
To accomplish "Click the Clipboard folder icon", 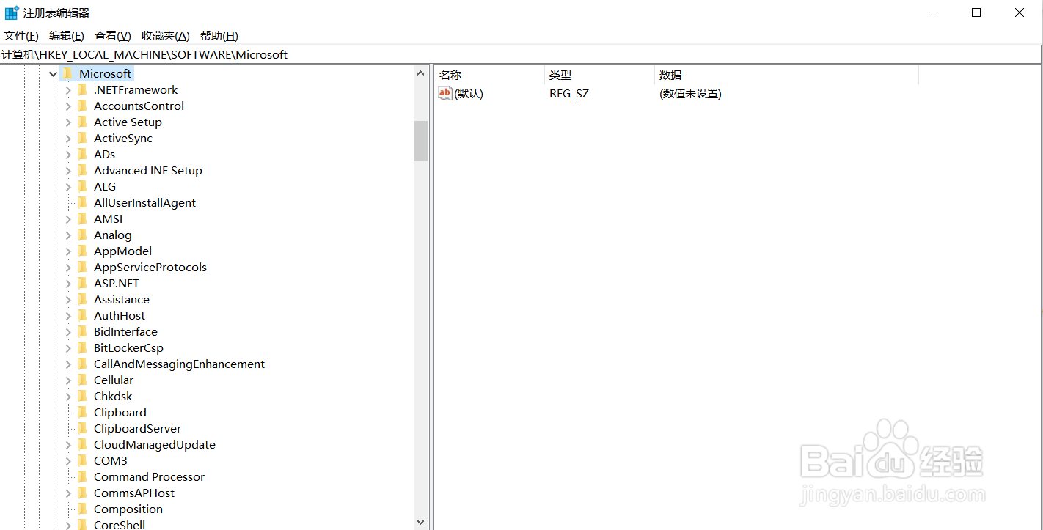I will click(82, 412).
